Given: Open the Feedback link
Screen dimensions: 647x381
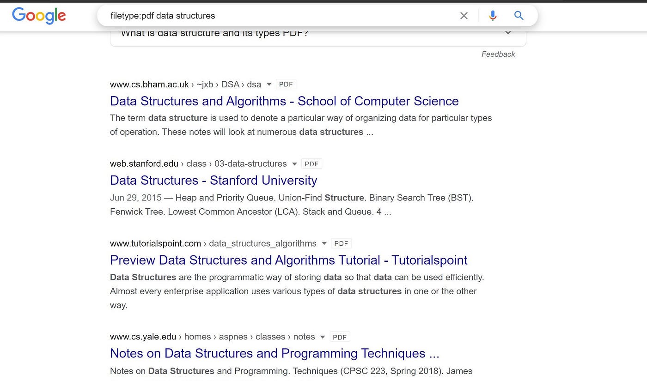Looking at the screenshot, I should [x=498, y=54].
